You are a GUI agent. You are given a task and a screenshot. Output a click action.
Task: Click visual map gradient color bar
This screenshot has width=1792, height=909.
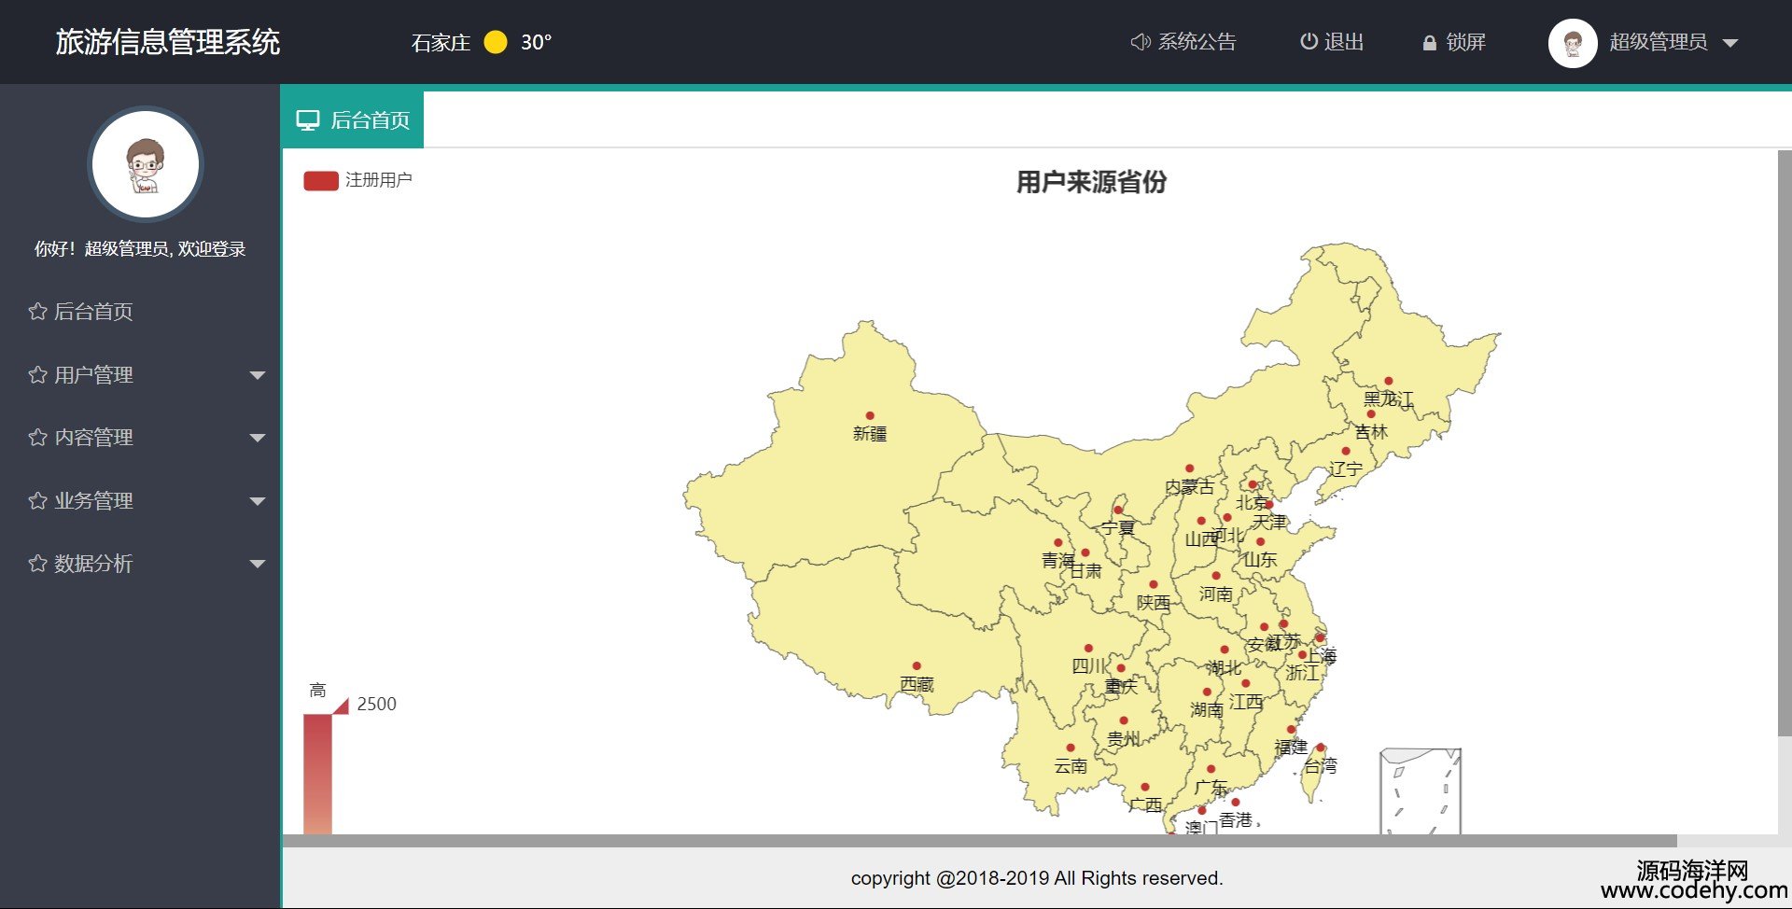[x=317, y=775]
